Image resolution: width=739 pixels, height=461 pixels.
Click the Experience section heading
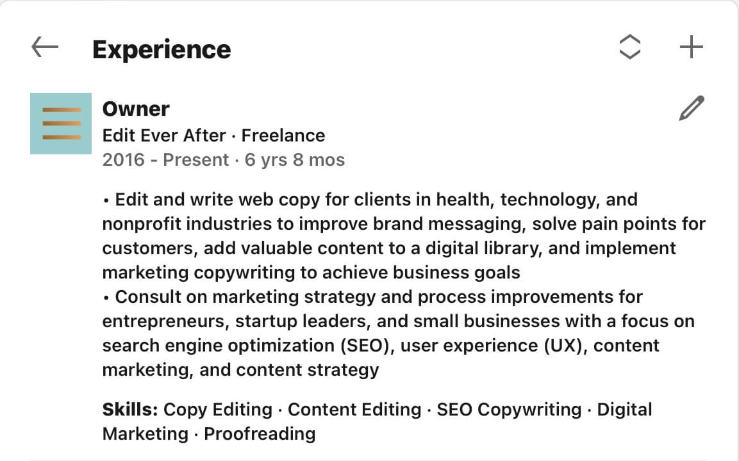coord(162,49)
